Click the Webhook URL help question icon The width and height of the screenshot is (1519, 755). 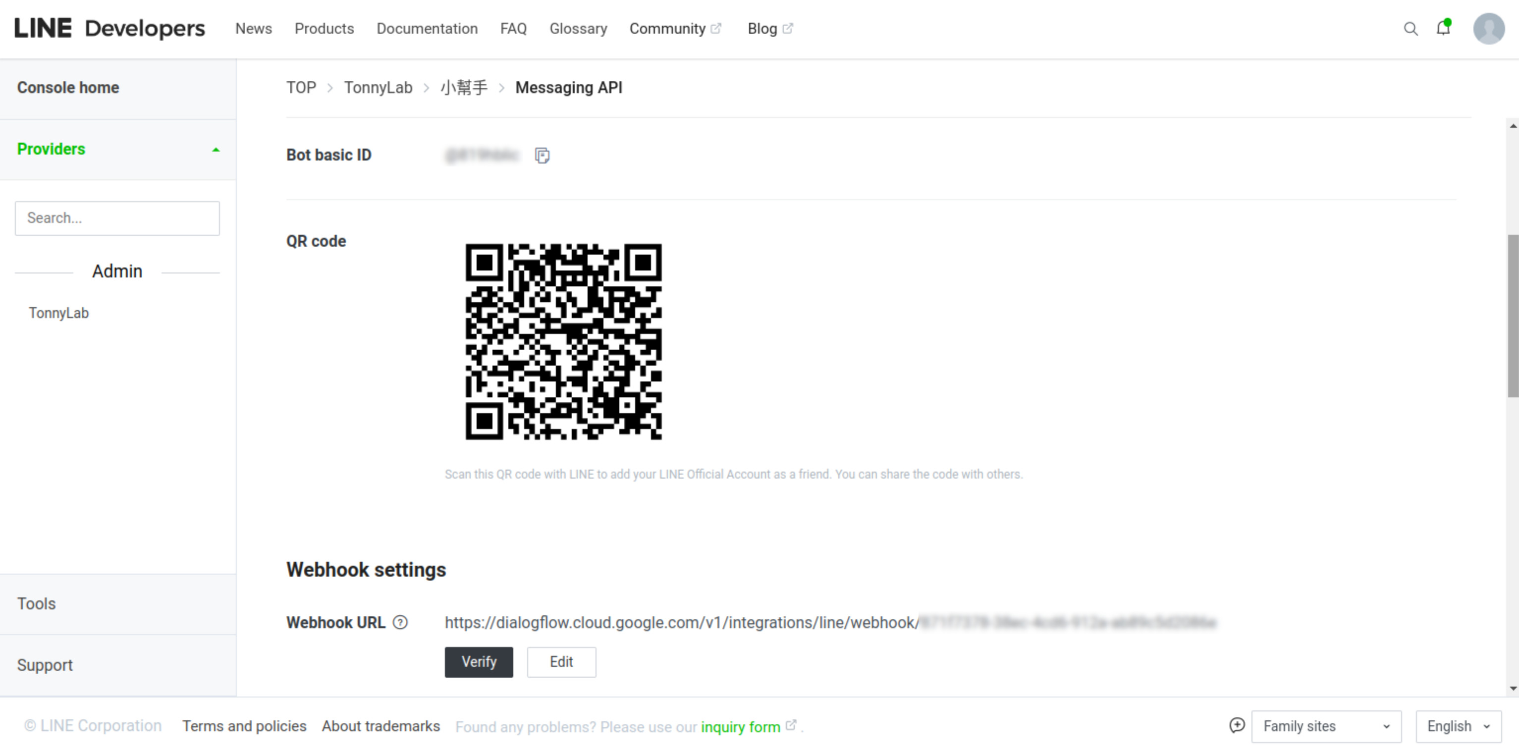point(400,622)
